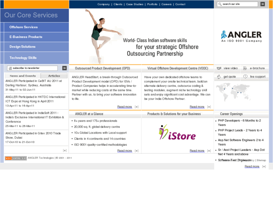Image resolution: width=273 pixels, height=204 pixels.
Task: Click the live support link text
Action: point(258,77)
